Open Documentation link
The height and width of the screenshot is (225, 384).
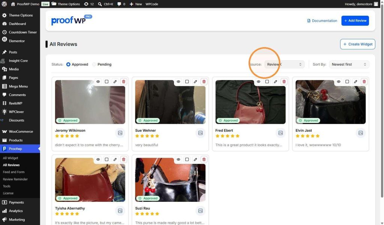coord(322,21)
